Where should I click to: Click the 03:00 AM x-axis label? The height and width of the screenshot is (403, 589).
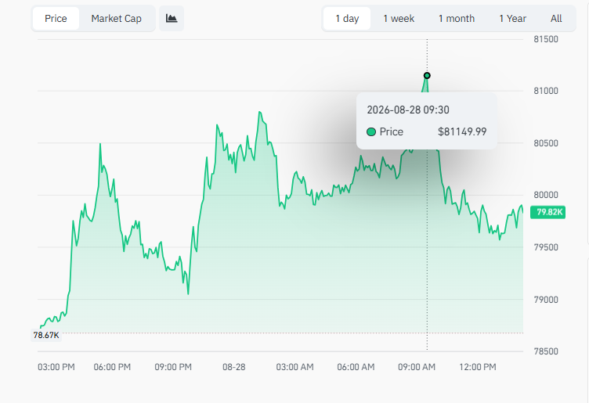(294, 367)
